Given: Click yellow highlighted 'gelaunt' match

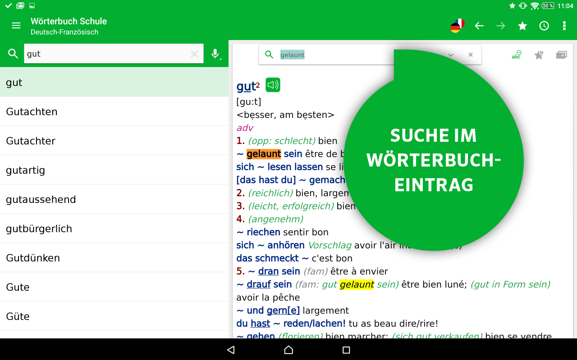Looking at the screenshot, I should 357,284.
